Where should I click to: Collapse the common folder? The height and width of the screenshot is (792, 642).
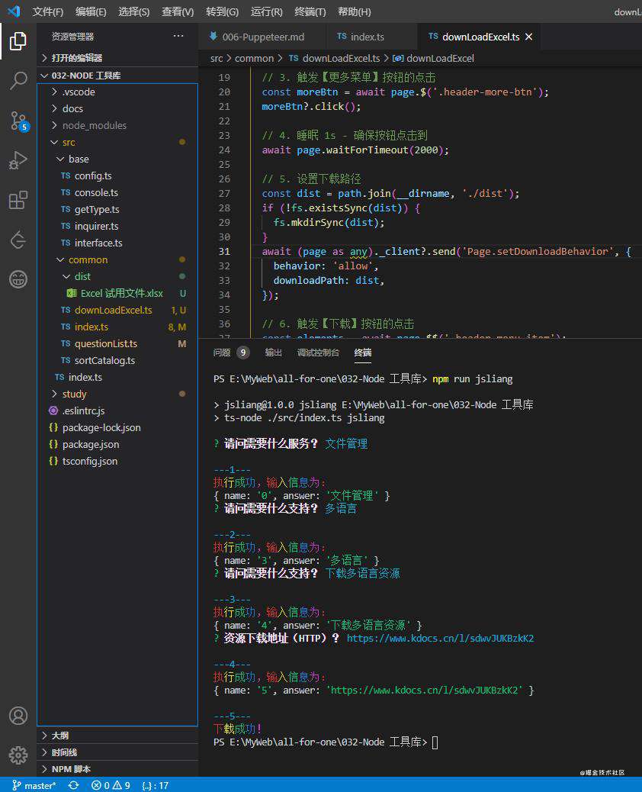point(117,259)
